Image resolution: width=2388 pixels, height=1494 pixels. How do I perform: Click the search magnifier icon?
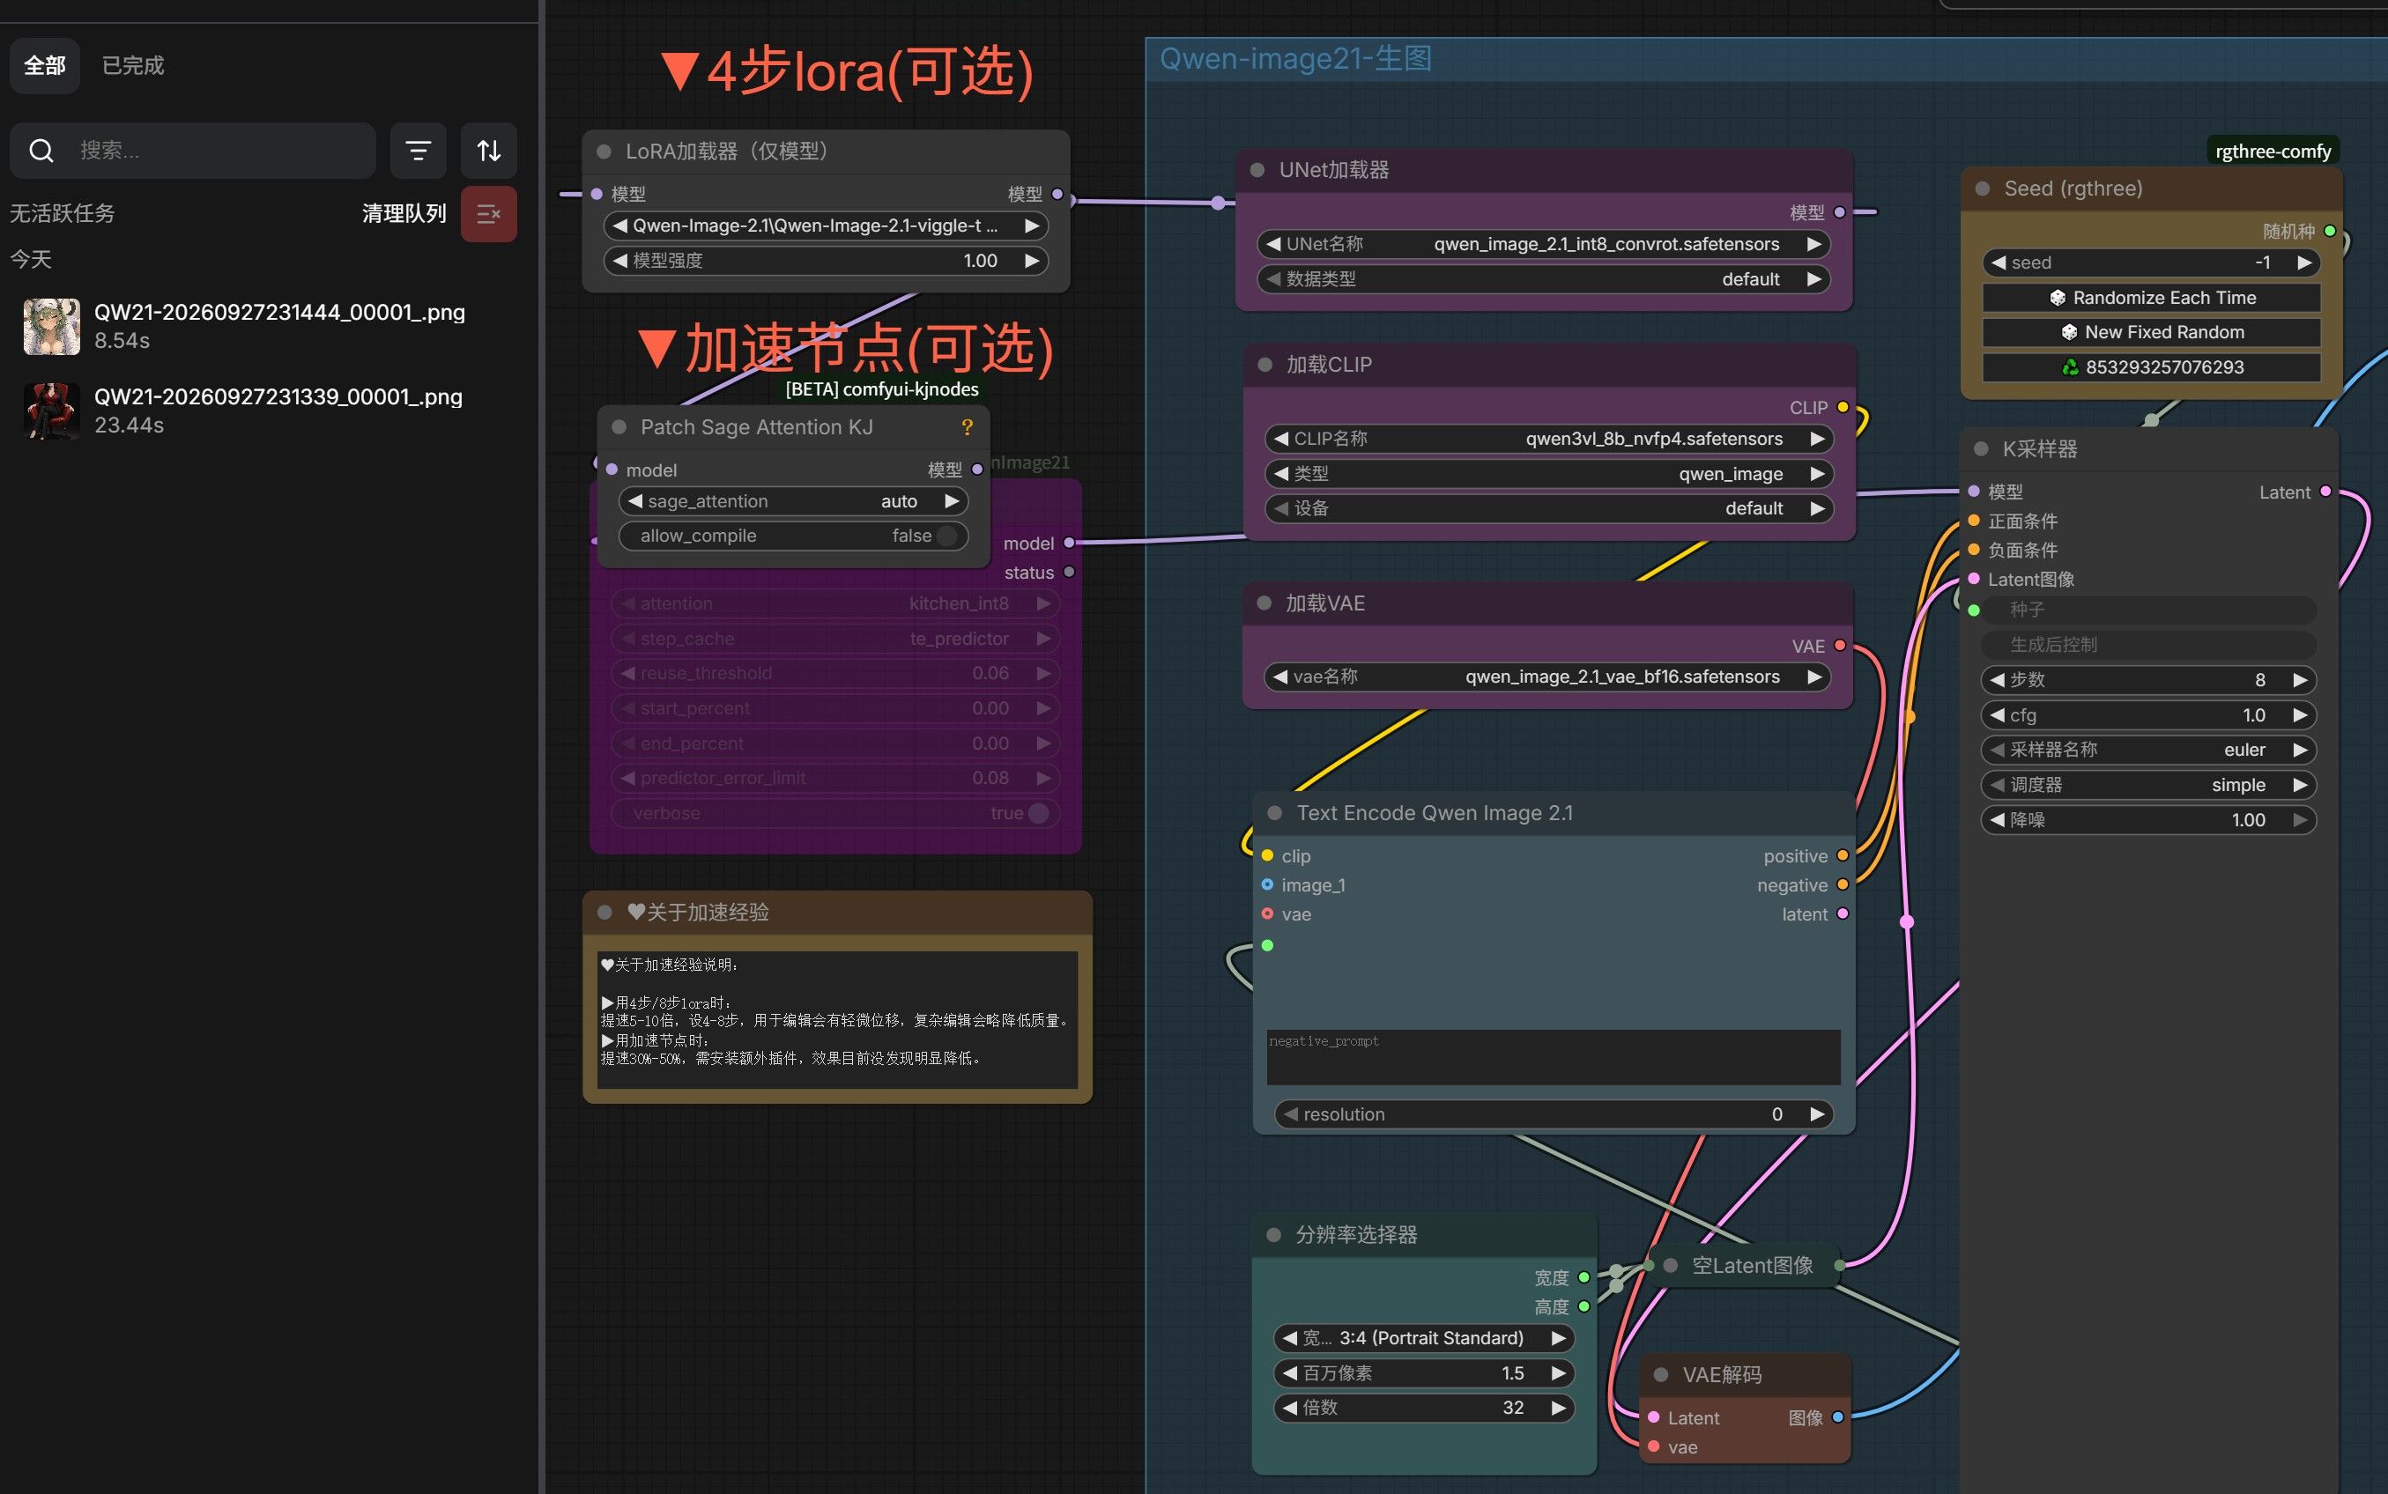click(x=41, y=150)
